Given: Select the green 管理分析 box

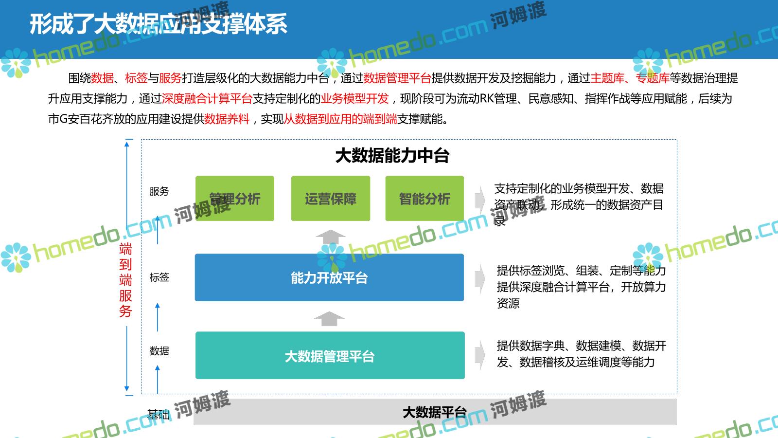Looking at the screenshot, I should 235,199.
